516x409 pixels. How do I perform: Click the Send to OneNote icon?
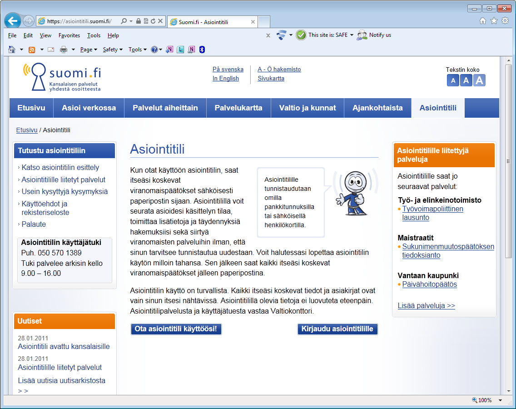169,50
